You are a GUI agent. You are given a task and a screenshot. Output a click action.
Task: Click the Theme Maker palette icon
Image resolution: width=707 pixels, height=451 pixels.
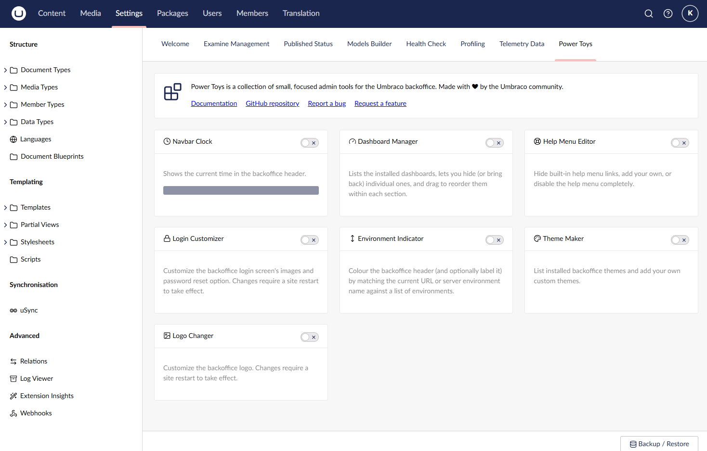pos(537,238)
